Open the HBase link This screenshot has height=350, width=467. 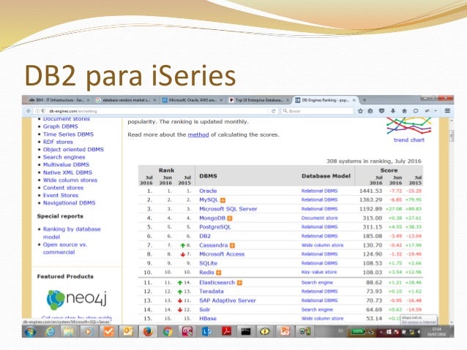pyautogui.click(x=208, y=319)
